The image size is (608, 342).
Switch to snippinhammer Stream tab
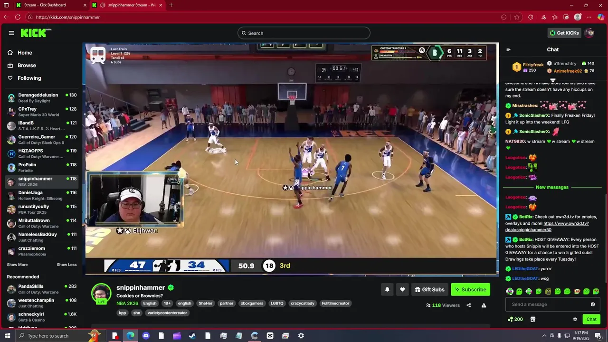(127, 5)
